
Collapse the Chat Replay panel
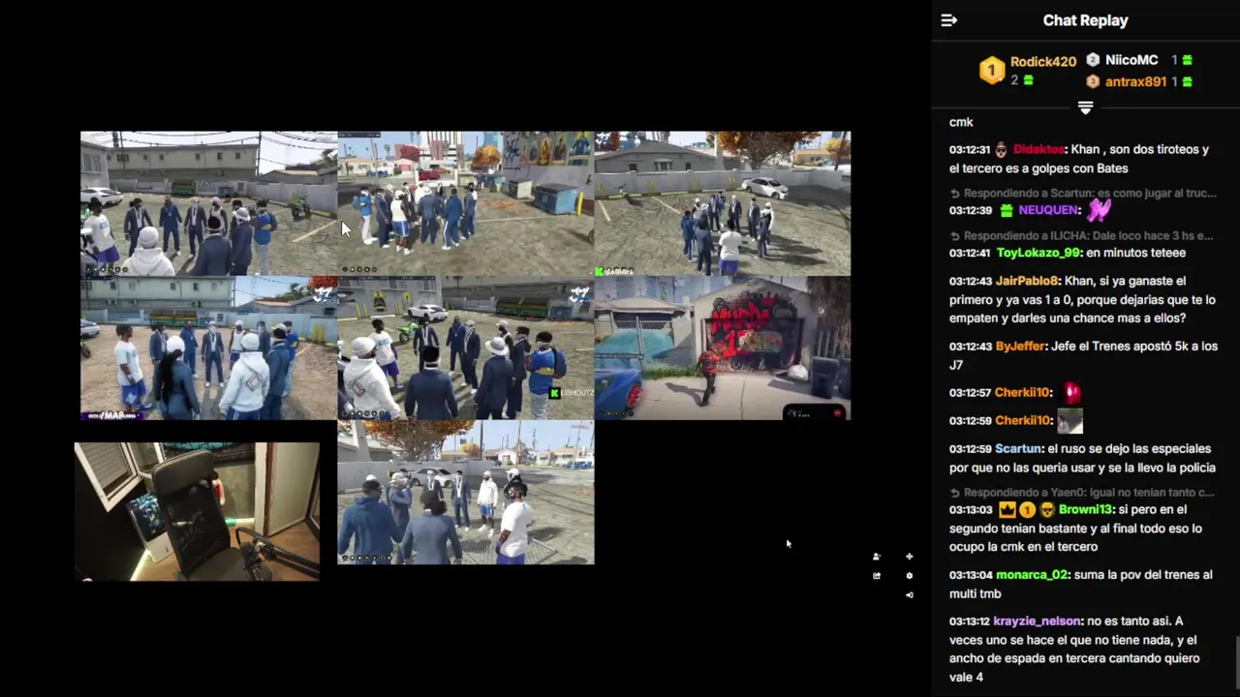click(949, 20)
